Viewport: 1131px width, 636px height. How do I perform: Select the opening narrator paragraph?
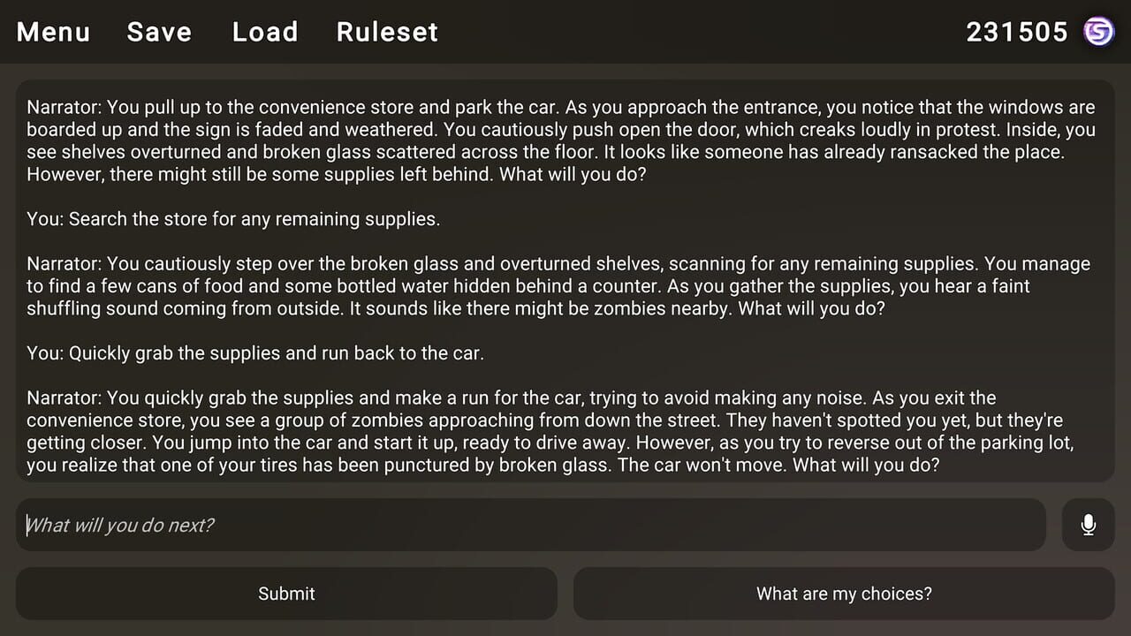coord(561,140)
